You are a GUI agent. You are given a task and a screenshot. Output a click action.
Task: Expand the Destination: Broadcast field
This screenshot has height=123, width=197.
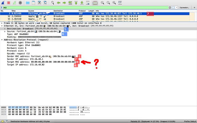coord(5,29)
